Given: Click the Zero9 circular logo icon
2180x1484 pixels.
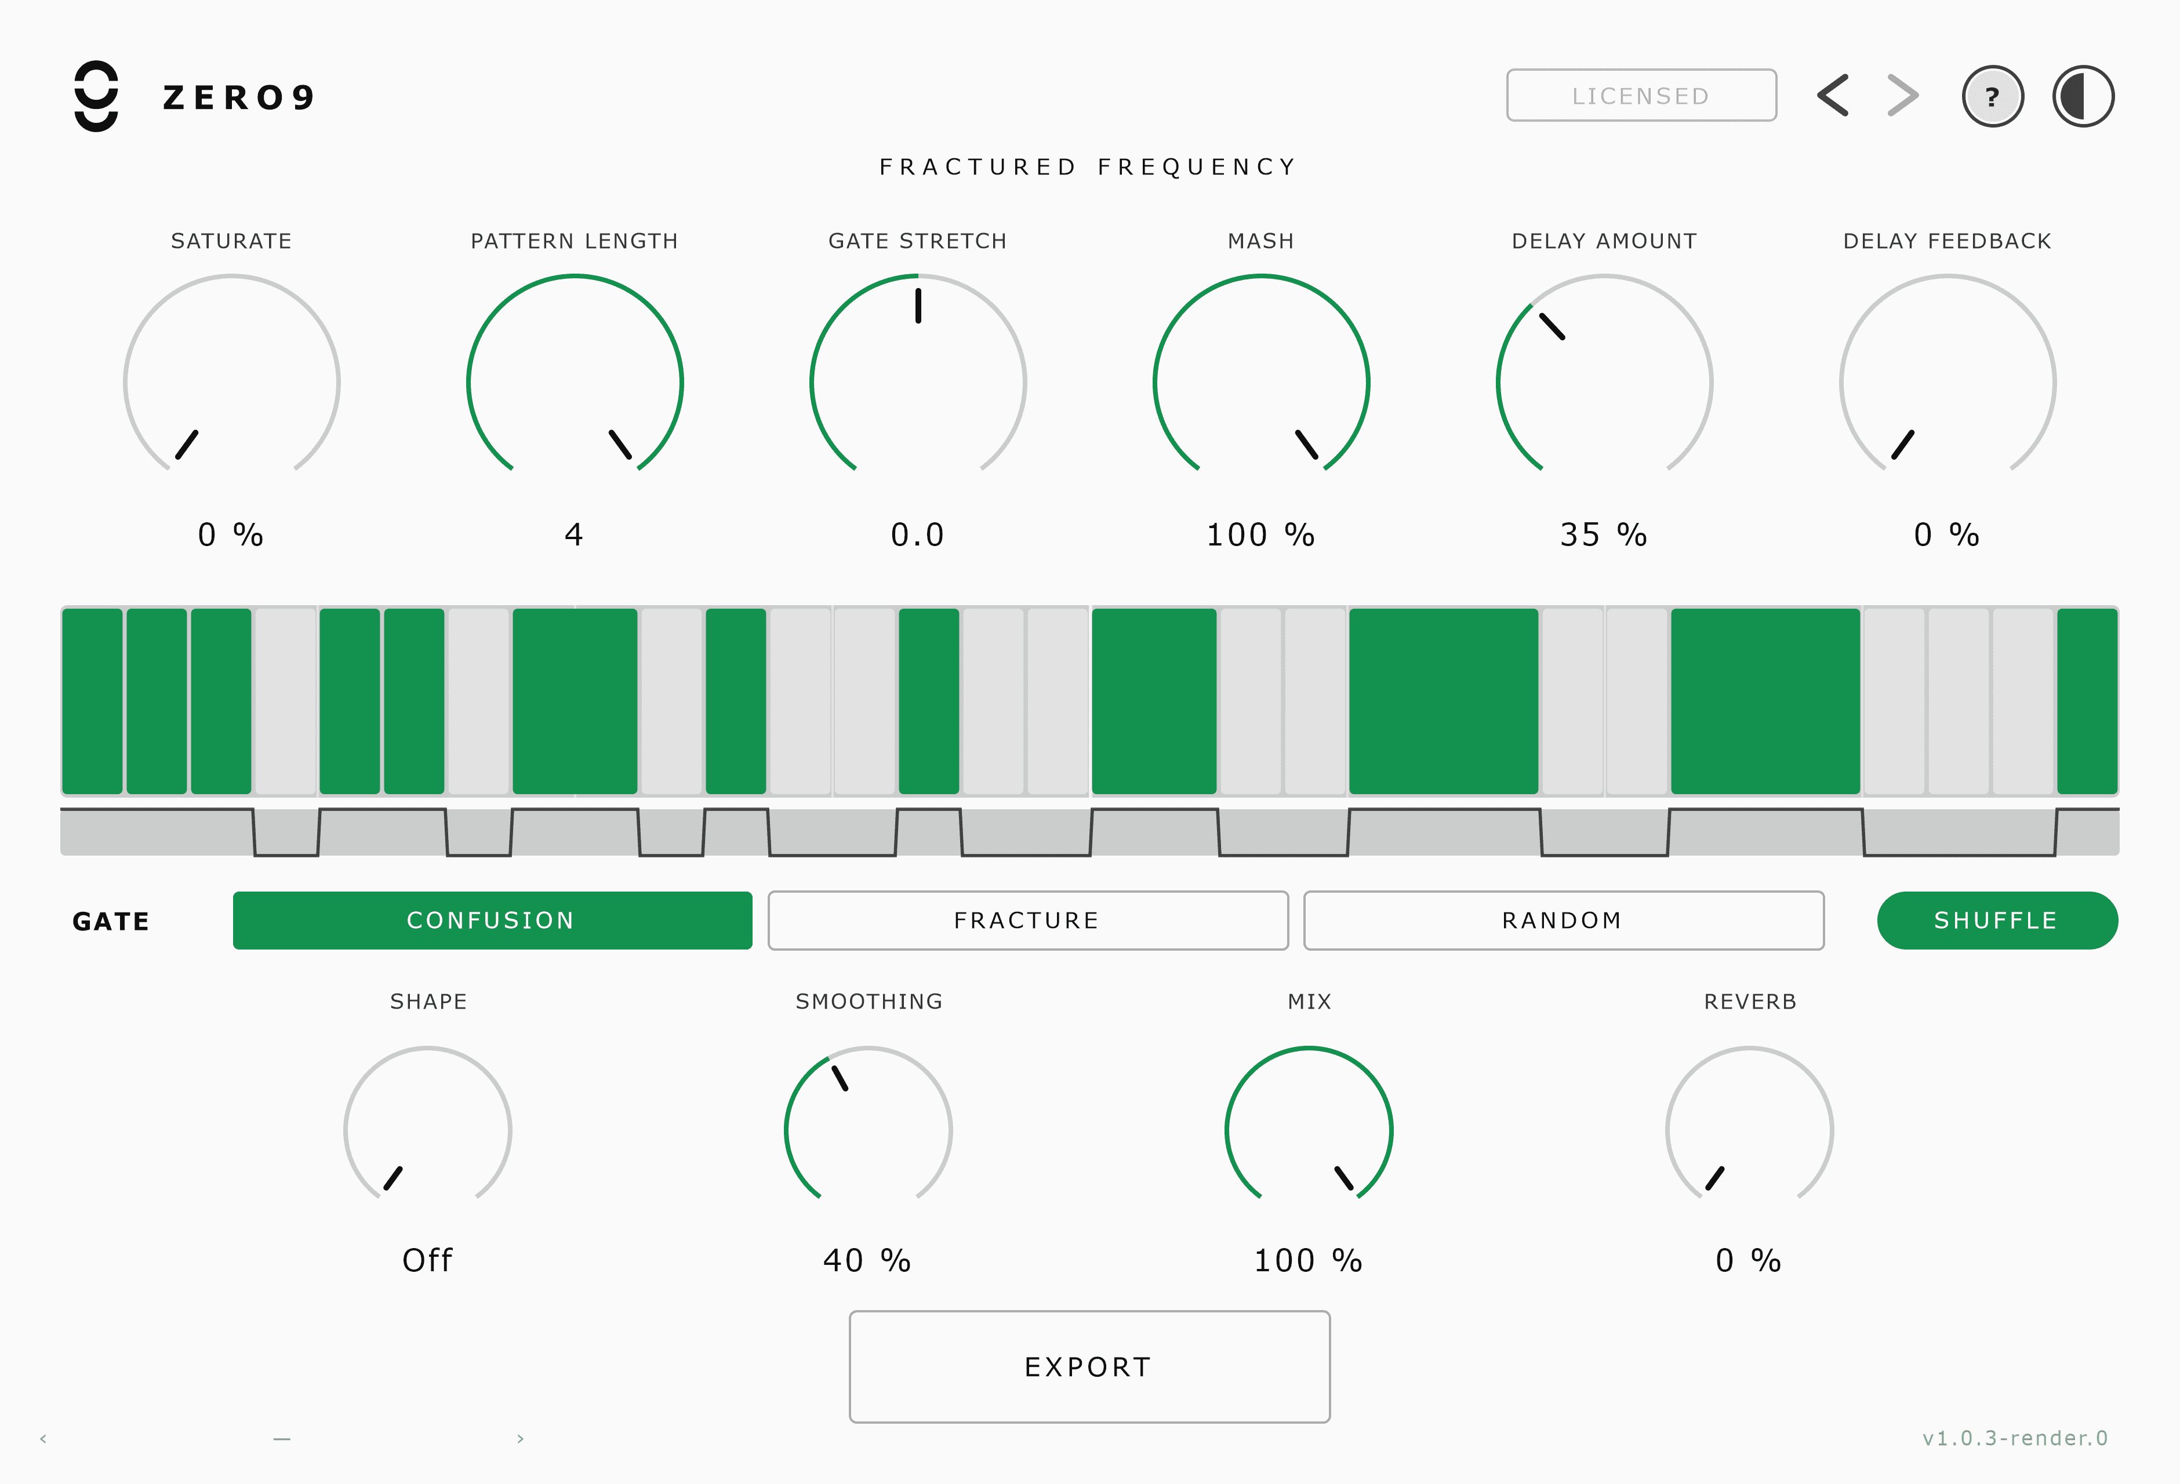Looking at the screenshot, I should pos(96,96).
